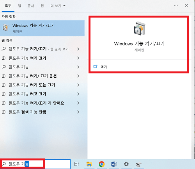This screenshot has width=195, height=169.
Task: Expand arrow for 윈도우 기능 켜기 끄기
Action: click(x=78, y=58)
